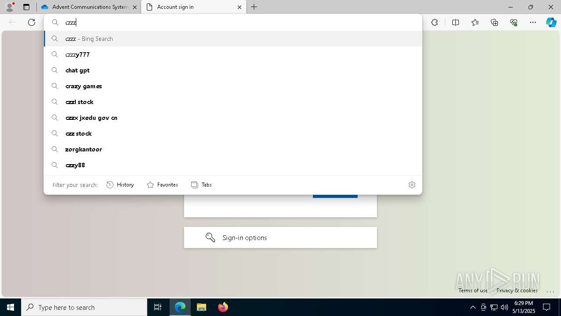The image size is (561, 316).
Task: Open the Extensions puzzle icon
Action: [x=434, y=22]
